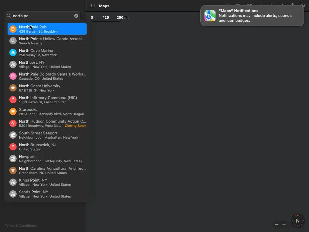The width and height of the screenshot is (309, 232).
Task: Open the Maps Notifications banner
Action: (252, 16)
